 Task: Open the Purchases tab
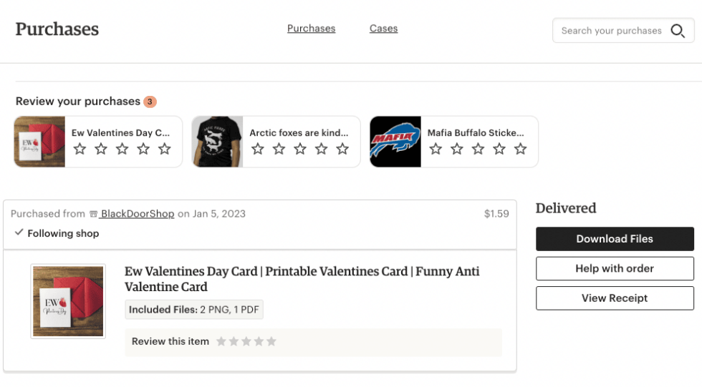click(x=311, y=29)
